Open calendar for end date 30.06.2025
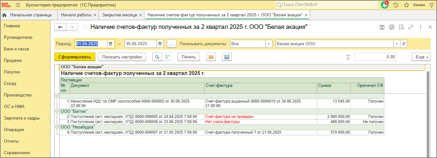 160,44
